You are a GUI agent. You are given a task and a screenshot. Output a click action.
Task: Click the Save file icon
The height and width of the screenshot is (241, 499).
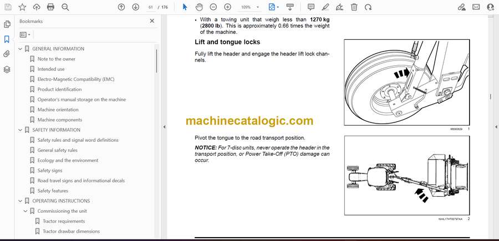[8, 7]
